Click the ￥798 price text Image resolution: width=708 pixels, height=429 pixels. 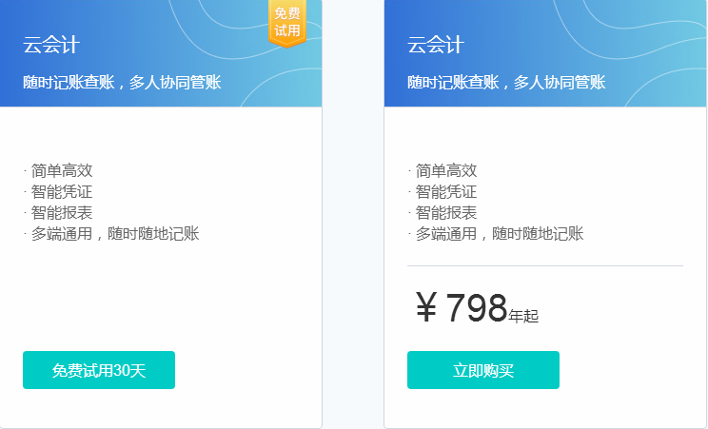click(x=462, y=307)
